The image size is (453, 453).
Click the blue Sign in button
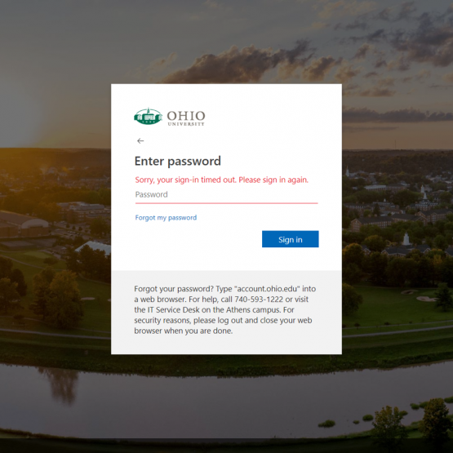pos(290,239)
